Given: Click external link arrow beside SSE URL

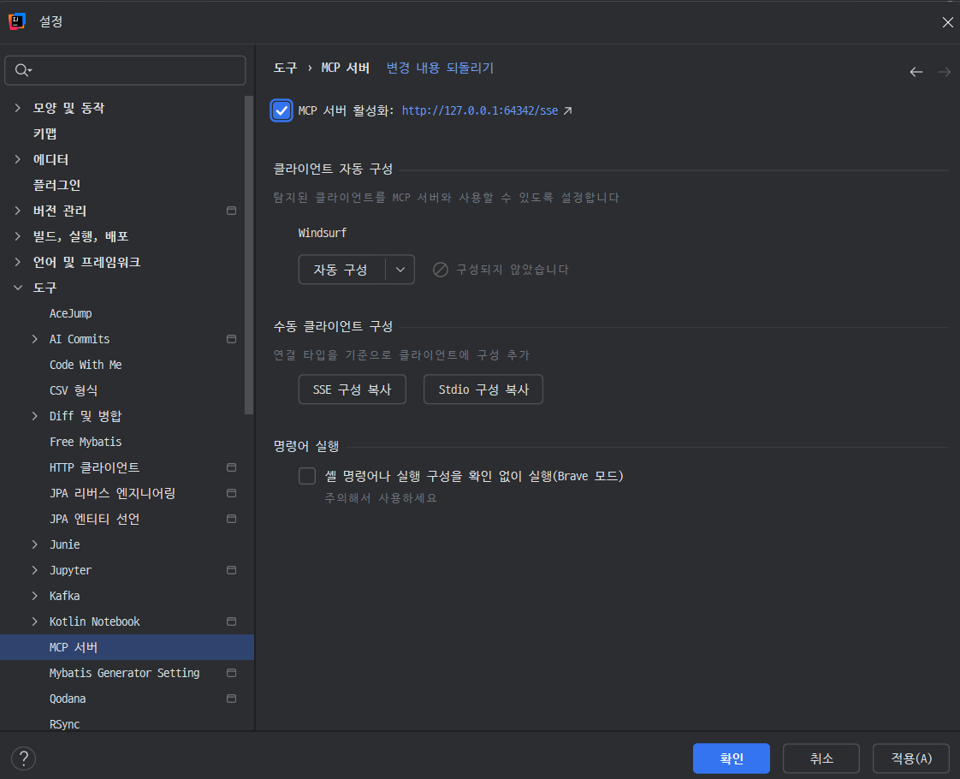Looking at the screenshot, I should [x=567, y=110].
